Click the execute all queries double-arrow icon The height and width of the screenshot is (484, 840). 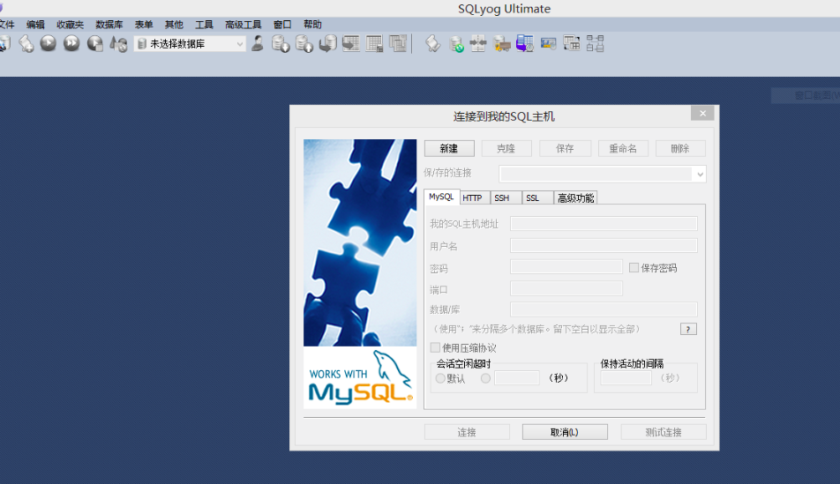(x=71, y=43)
